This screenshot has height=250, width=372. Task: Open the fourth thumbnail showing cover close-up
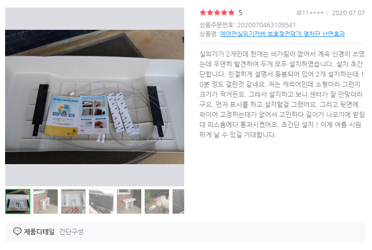pos(101,202)
